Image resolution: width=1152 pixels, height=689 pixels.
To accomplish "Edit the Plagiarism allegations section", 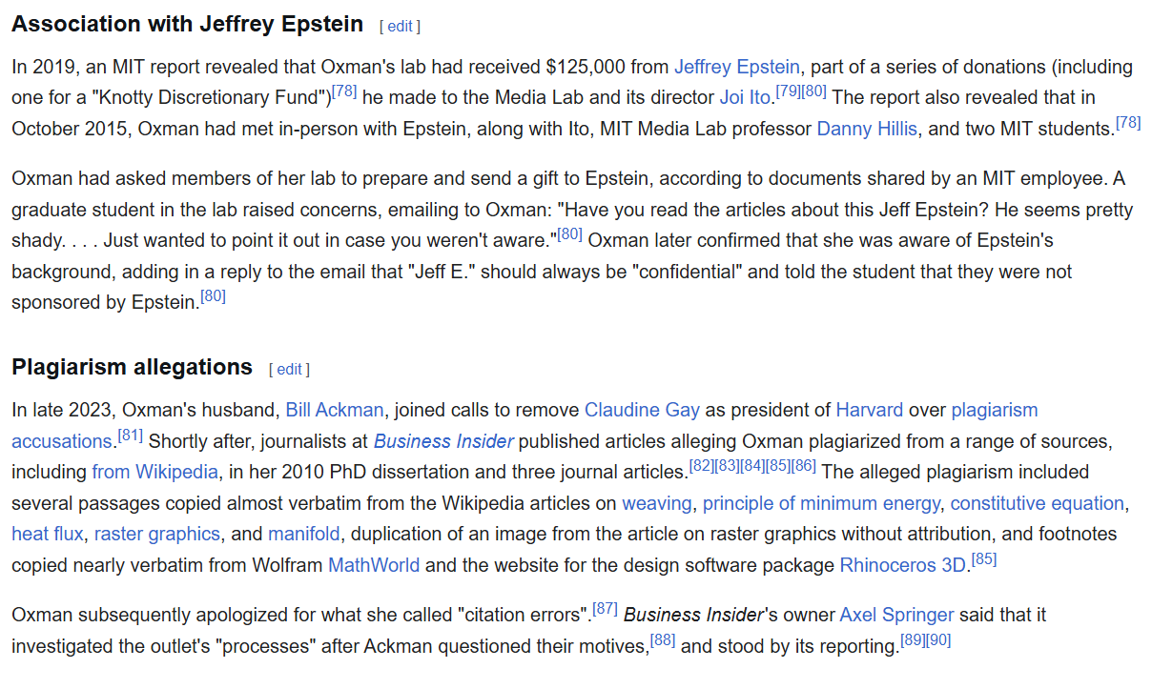I will pos(289,370).
